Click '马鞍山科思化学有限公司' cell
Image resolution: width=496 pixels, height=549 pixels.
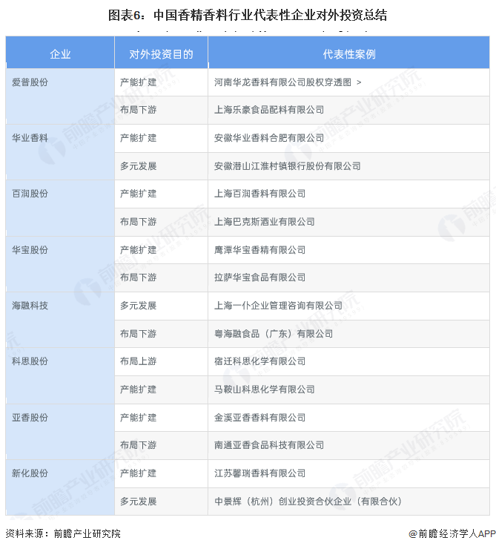[x=348, y=389]
